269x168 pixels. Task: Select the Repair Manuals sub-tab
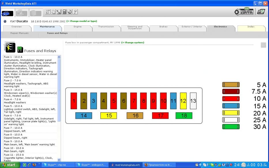coord(19,33)
